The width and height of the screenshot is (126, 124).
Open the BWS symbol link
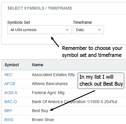coord(9,120)
